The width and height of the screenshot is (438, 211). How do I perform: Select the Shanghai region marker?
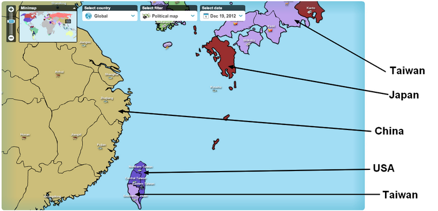coord(111,78)
